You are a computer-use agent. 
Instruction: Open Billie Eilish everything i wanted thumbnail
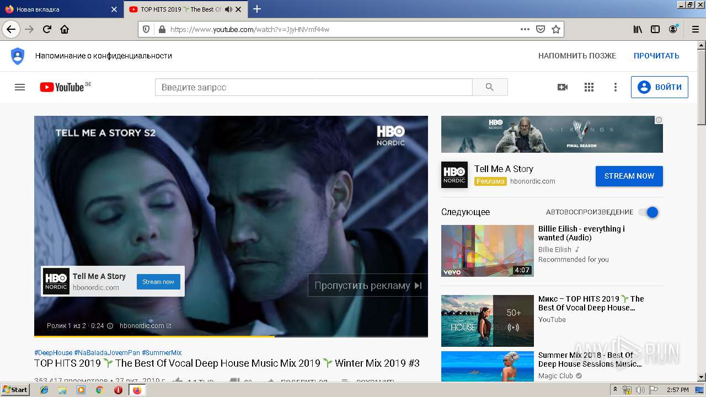pyautogui.click(x=488, y=251)
